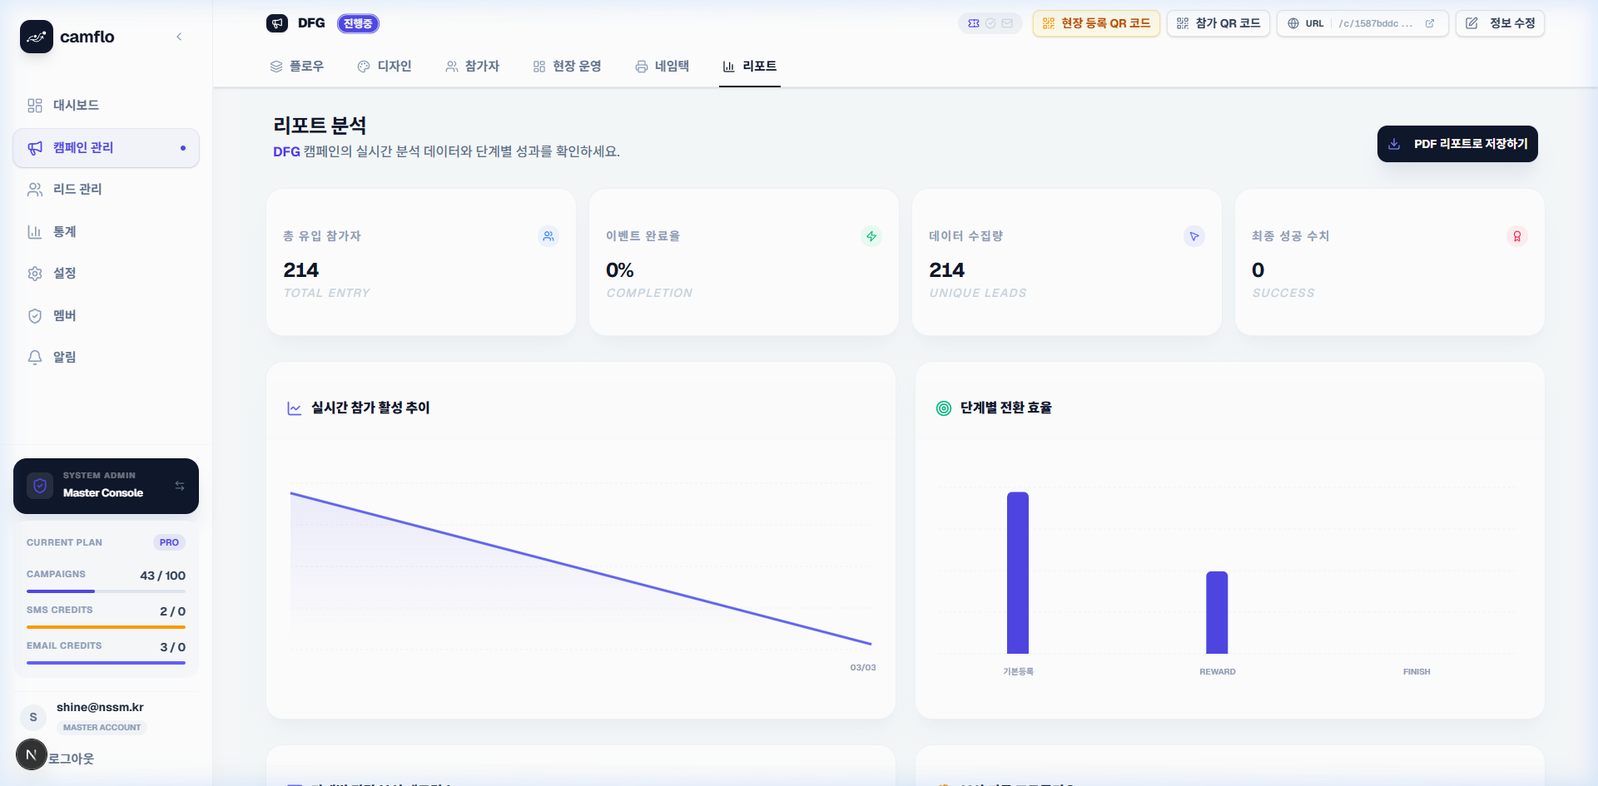Collapse the sidebar with the chevron arrow
This screenshot has width=1598, height=786.
pyautogui.click(x=179, y=37)
